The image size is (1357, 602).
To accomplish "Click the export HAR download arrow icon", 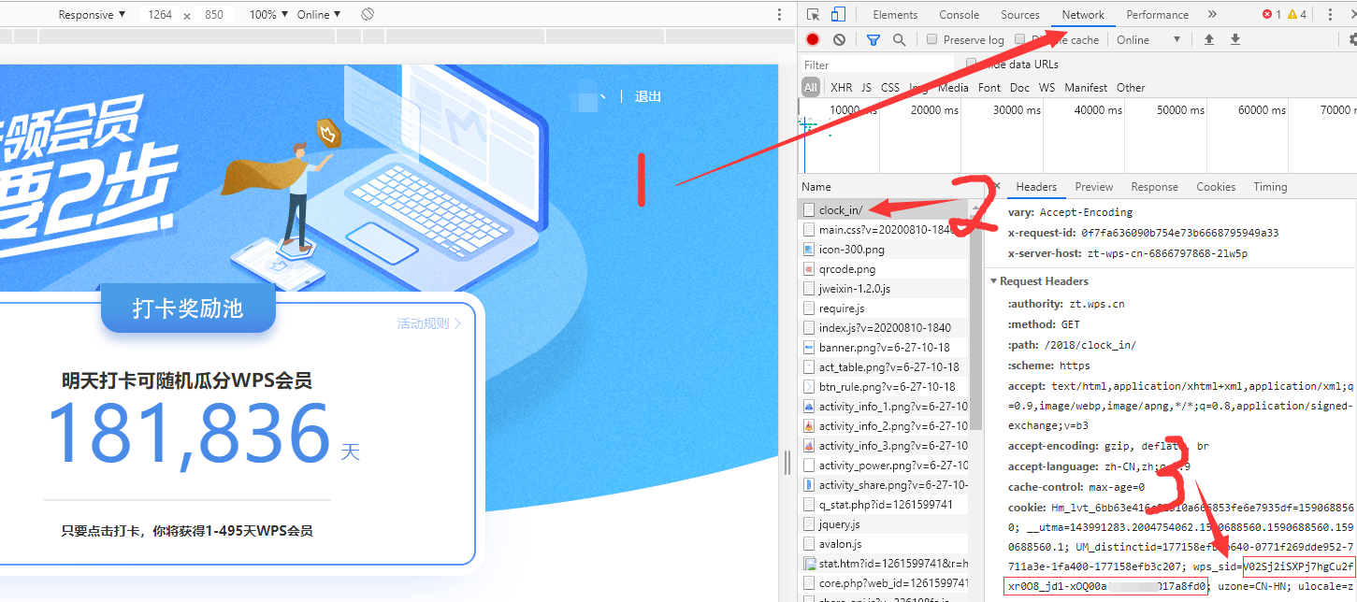I will coord(1235,39).
